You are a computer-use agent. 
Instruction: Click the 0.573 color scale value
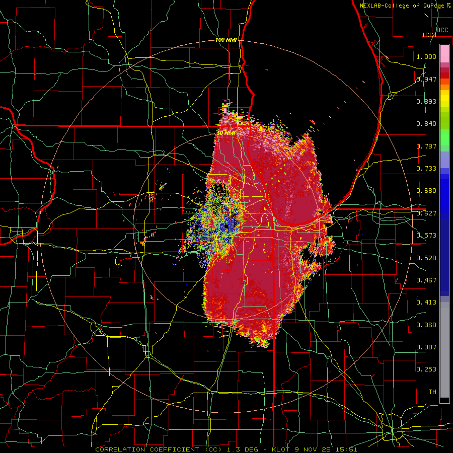pos(426,236)
